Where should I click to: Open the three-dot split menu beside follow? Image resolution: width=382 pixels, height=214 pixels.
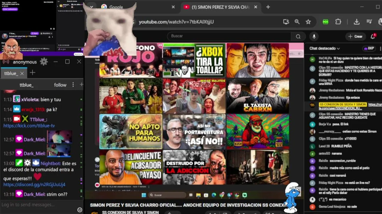[x=73, y=85]
